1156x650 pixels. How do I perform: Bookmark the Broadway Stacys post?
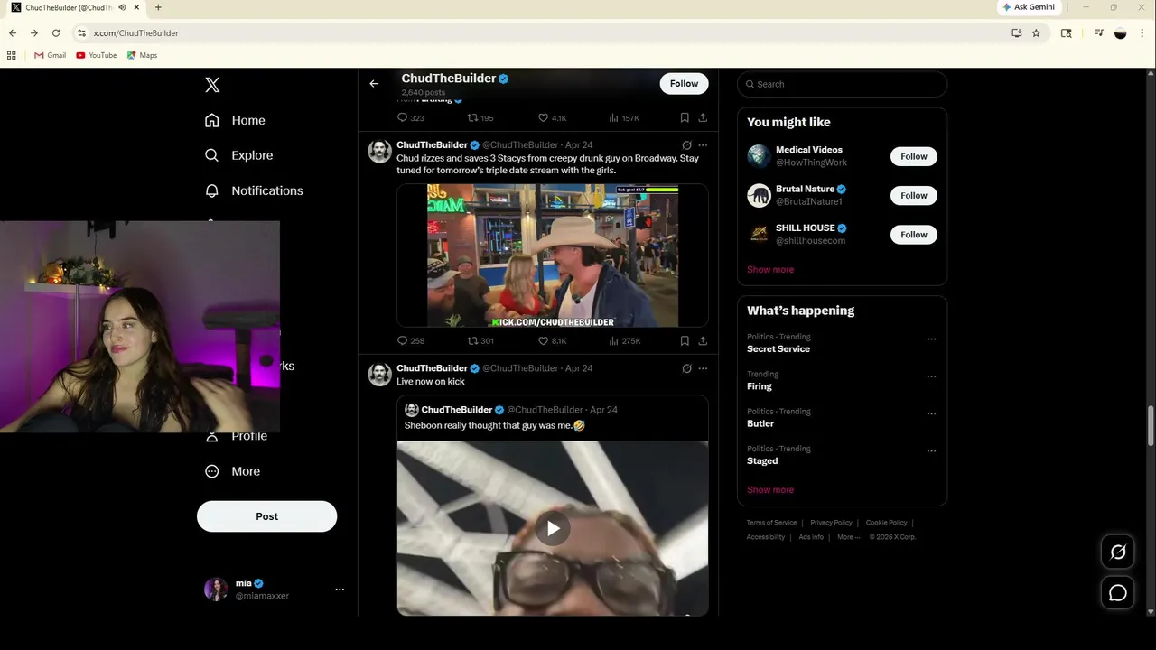[x=685, y=341]
